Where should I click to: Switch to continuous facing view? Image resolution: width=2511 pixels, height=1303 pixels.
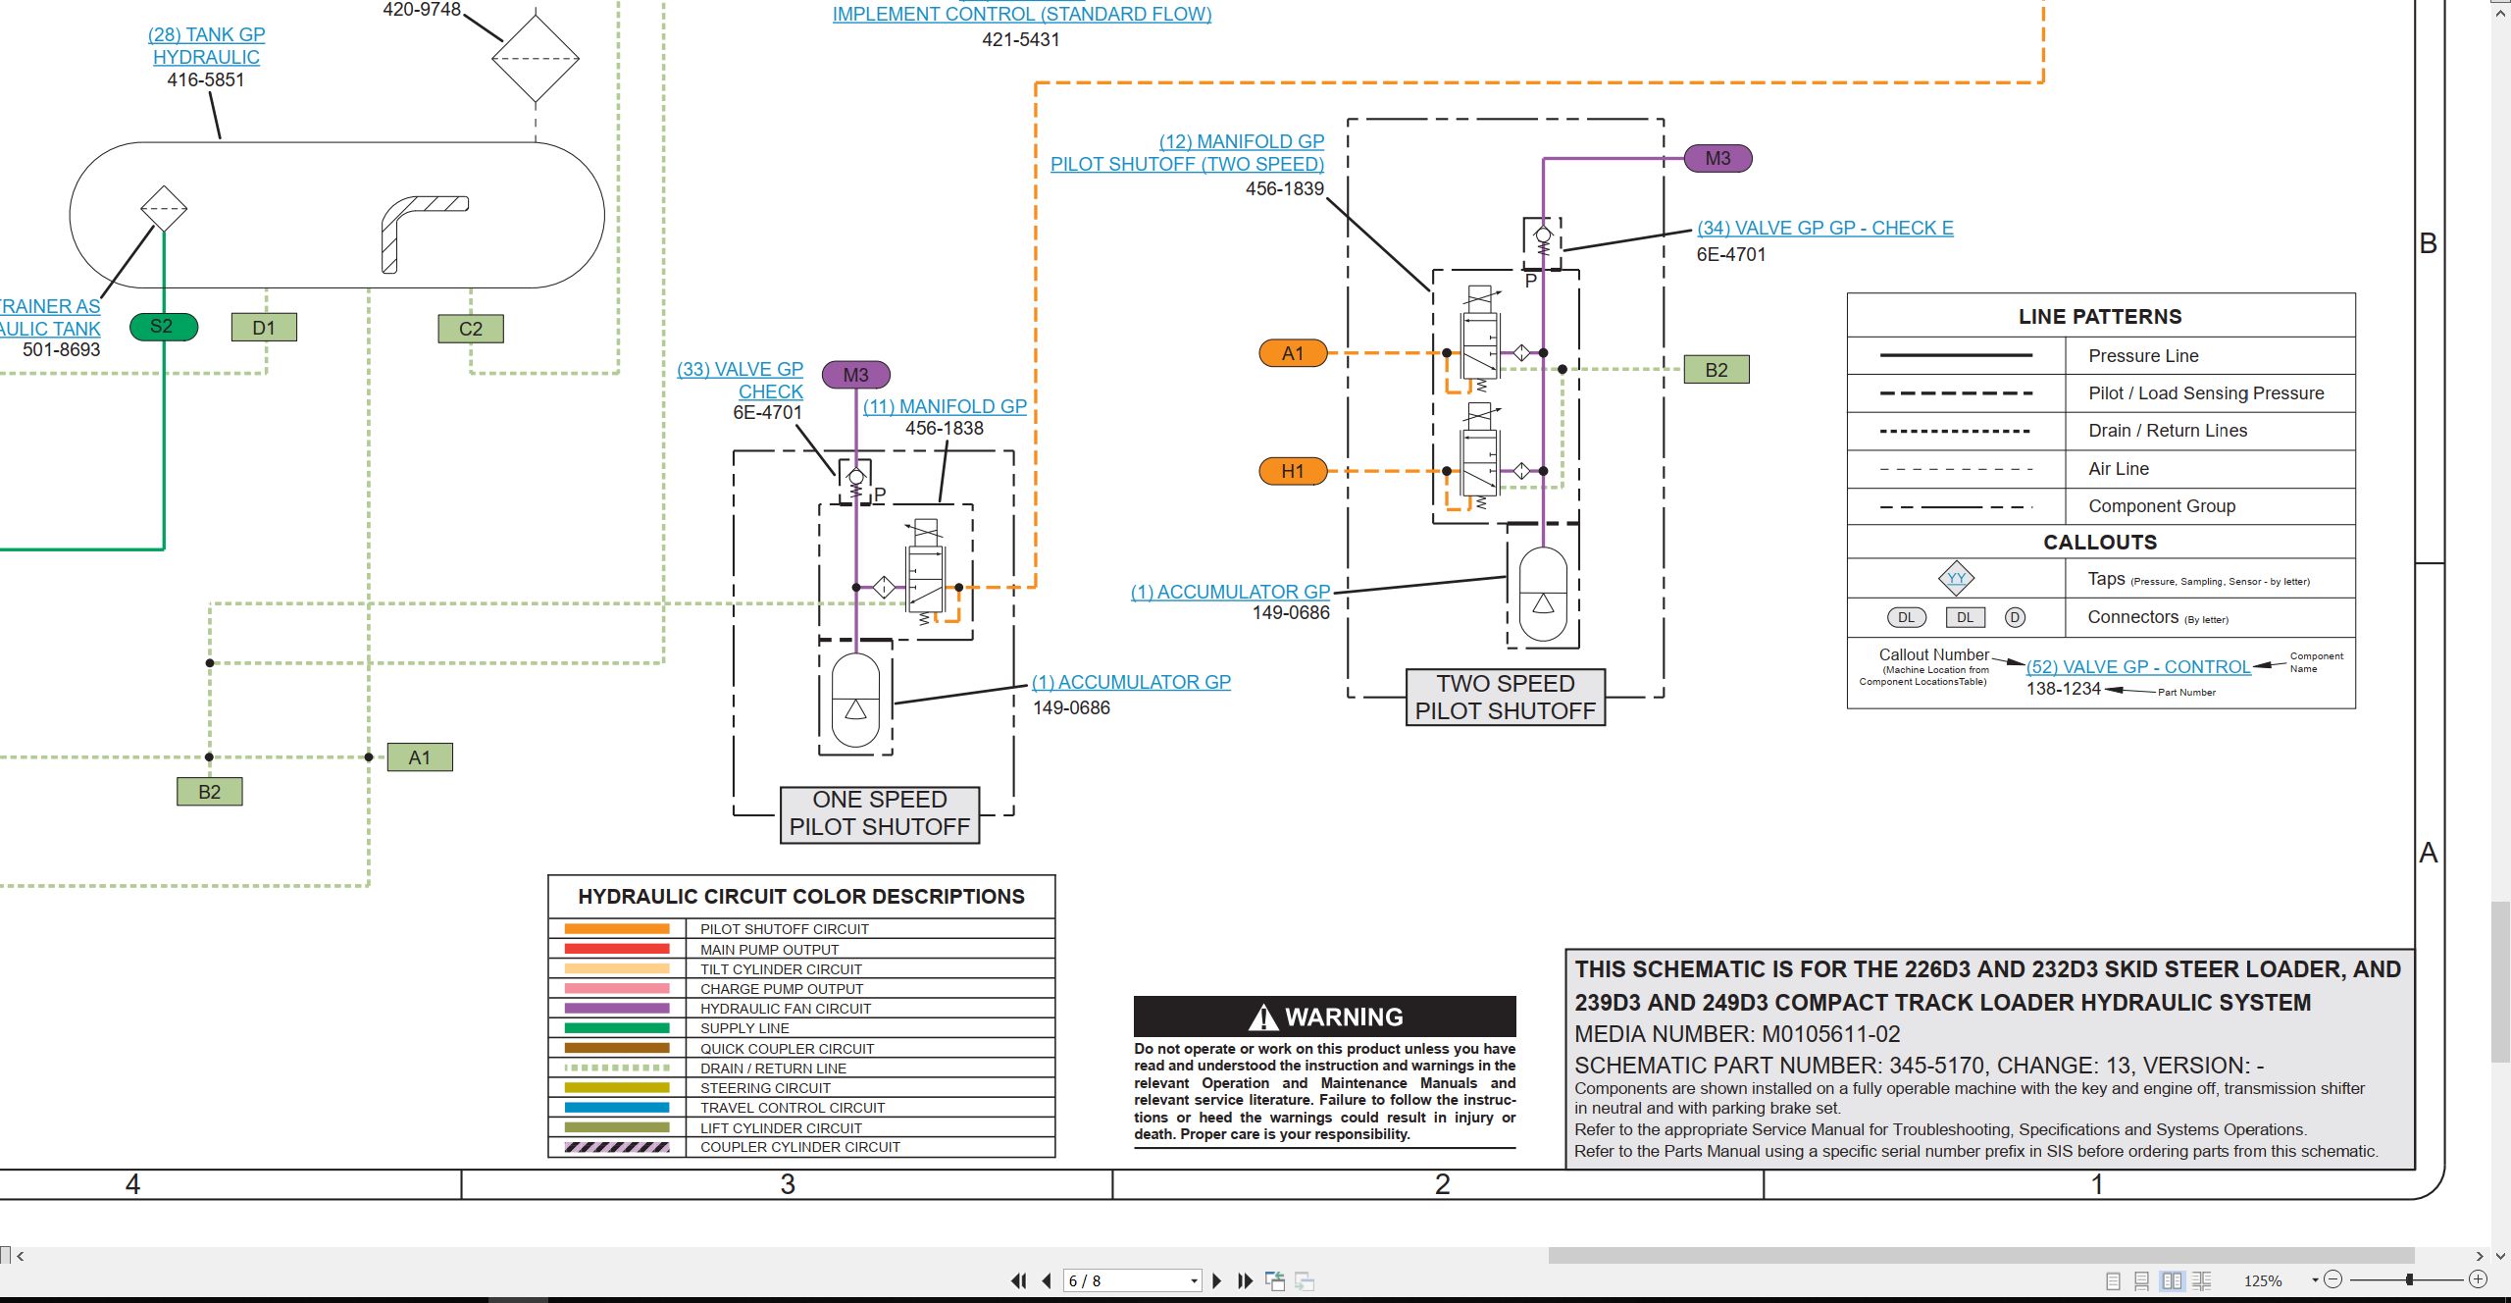point(2202,1280)
